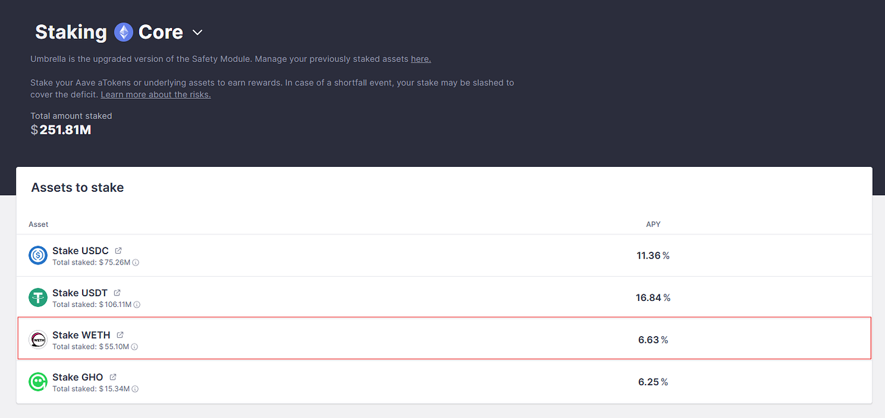The image size is (885, 418).
Task: Select the Stake USDC row title
Action: (x=80, y=251)
